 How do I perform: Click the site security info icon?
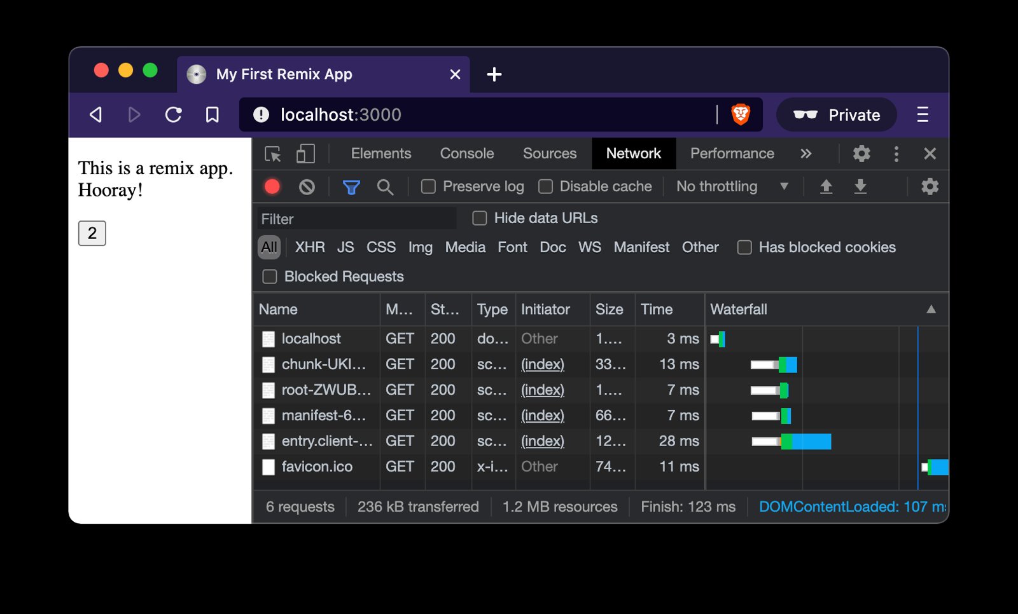(261, 115)
